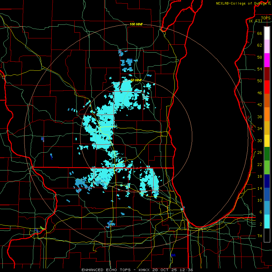272x272 pixels.
Task: Click the 10 value on the legend scale
Action: tap(260, 200)
